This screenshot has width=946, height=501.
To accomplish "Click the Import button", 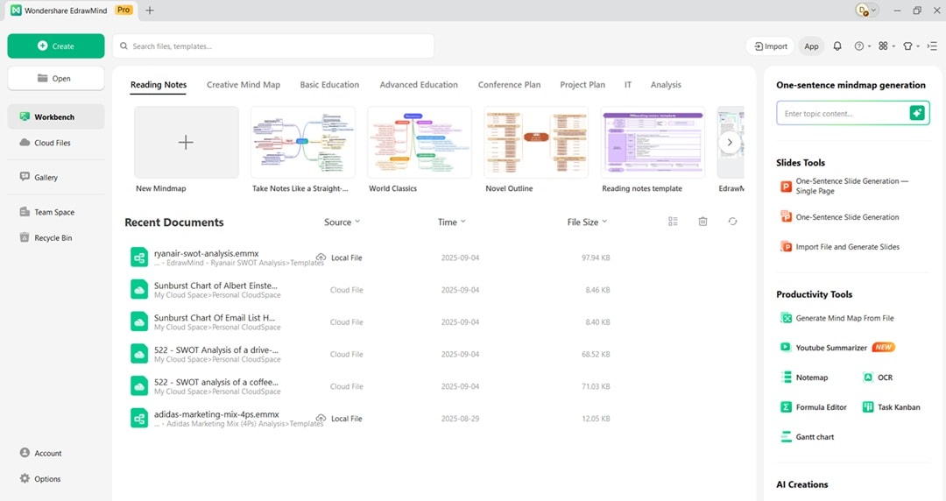I will 771,46.
